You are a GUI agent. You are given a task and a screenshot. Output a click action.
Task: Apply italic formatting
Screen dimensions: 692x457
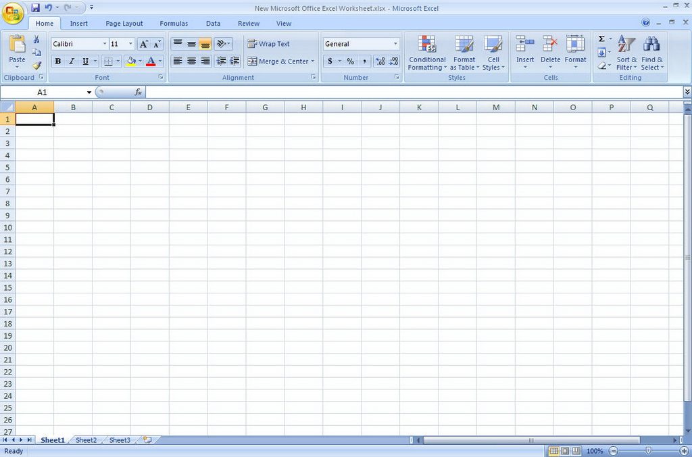[x=71, y=62]
